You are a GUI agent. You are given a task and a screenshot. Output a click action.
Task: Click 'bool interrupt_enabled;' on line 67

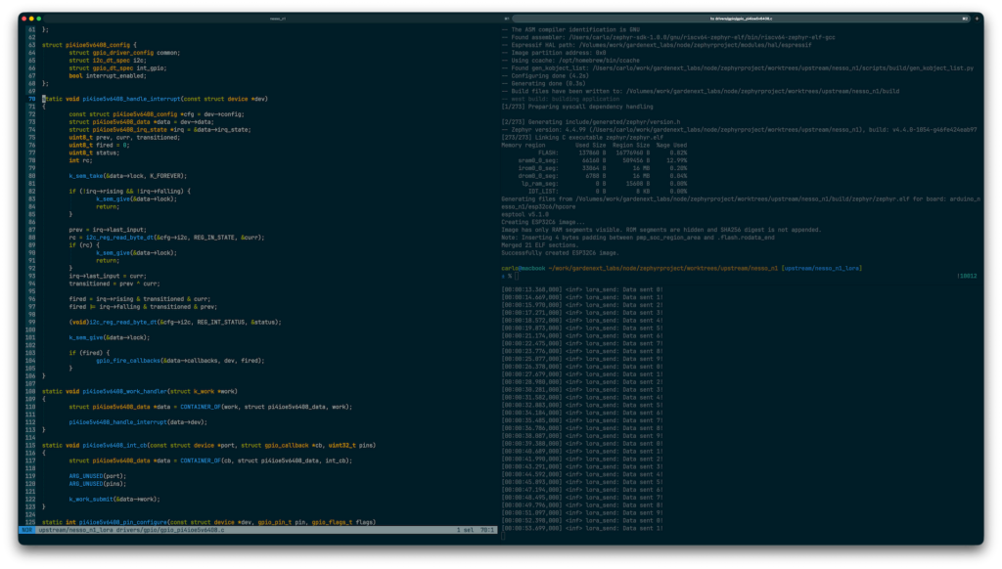tap(108, 76)
